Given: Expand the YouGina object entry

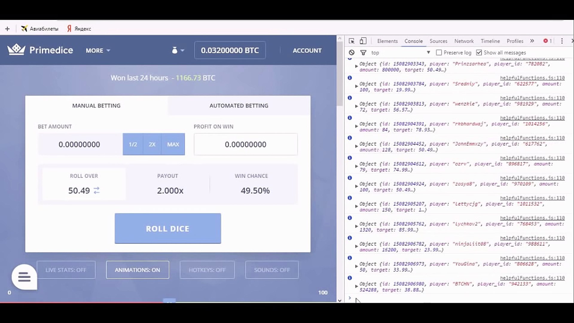Looking at the screenshot, I should (x=356, y=266).
